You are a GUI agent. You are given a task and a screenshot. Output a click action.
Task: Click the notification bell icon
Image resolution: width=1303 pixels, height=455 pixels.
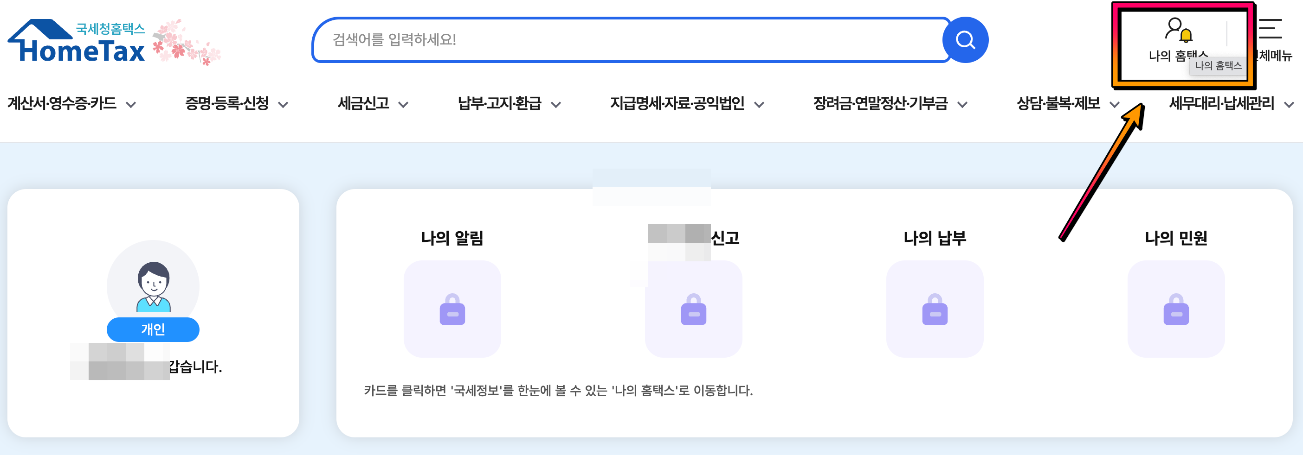[x=1186, y=36]
